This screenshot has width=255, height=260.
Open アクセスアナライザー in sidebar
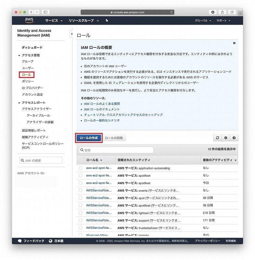(37, 109)
